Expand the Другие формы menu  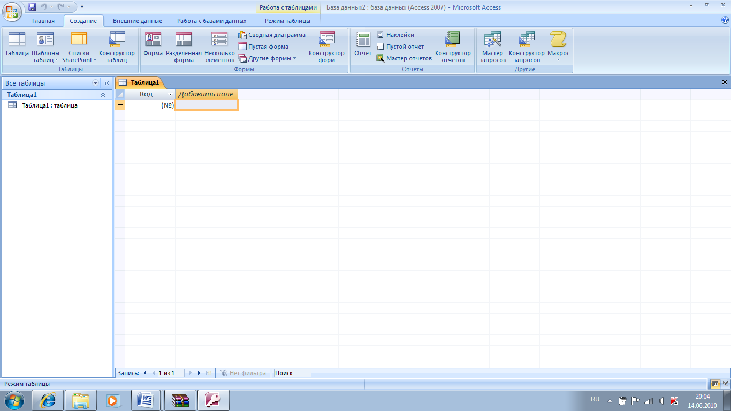[x=267, y=58]
